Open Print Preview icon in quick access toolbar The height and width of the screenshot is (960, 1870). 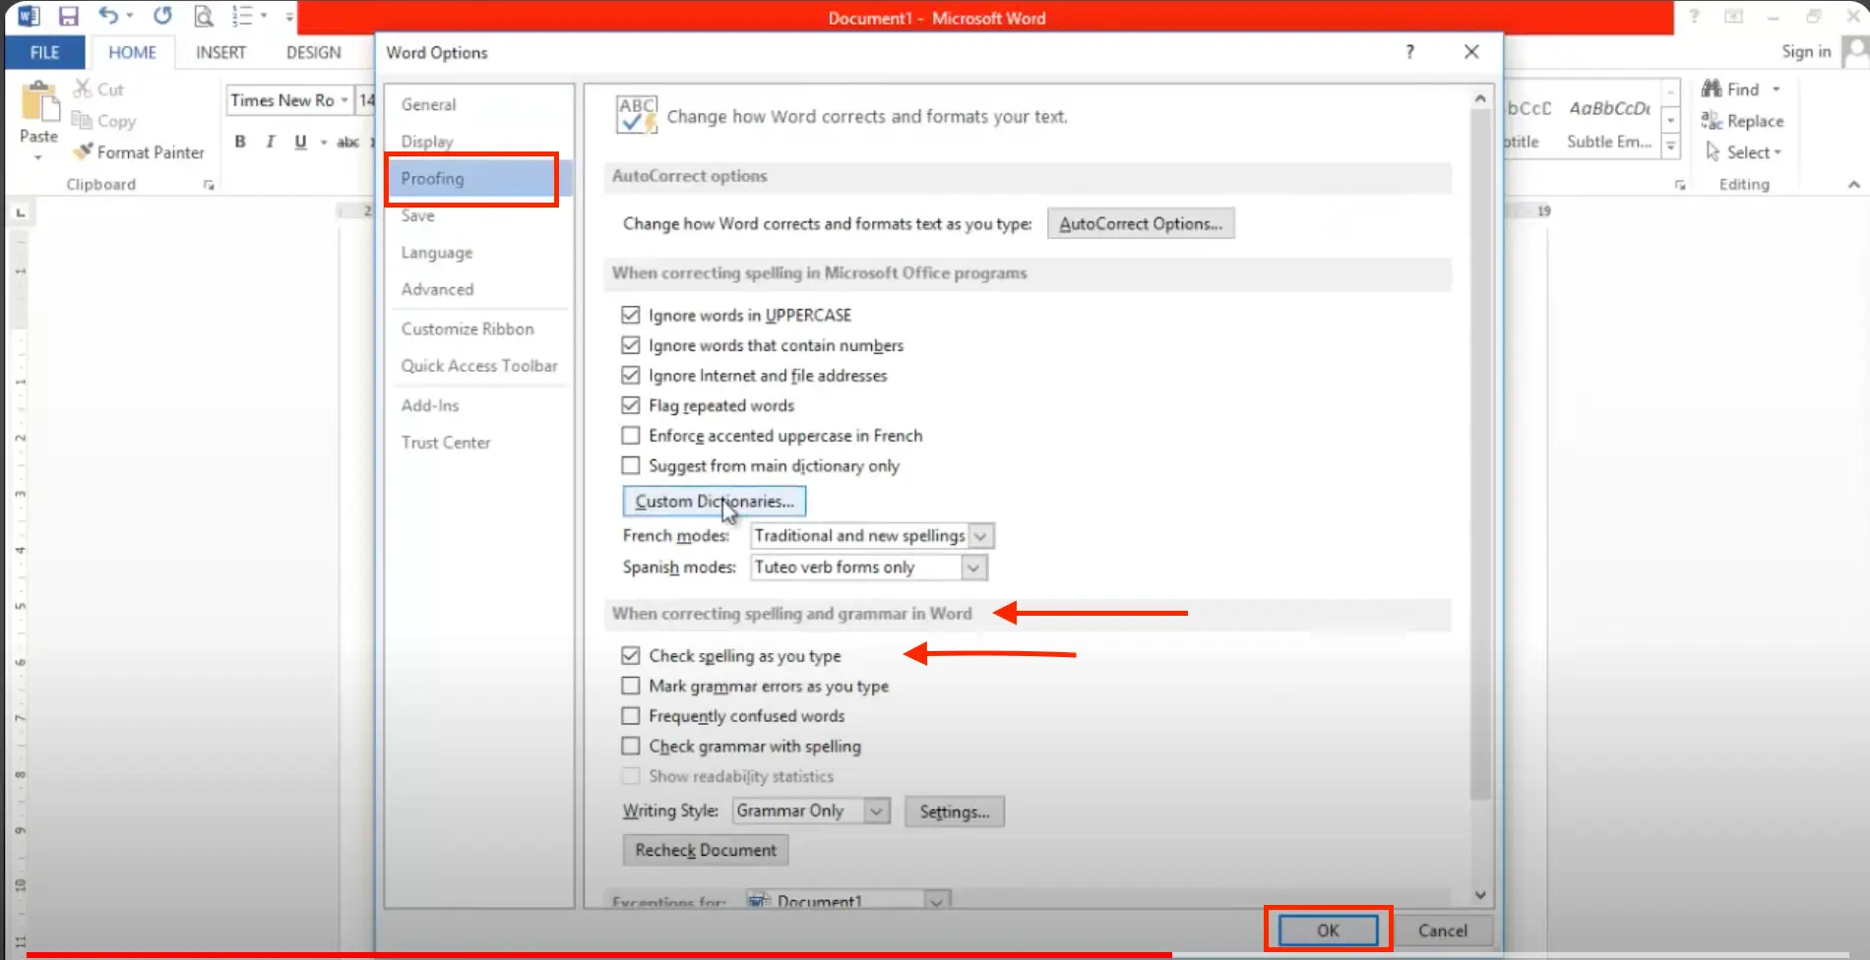[x=203, y=16]
